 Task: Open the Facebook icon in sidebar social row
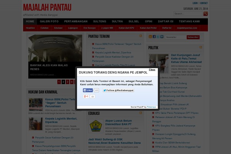click(x=154, y=37)
